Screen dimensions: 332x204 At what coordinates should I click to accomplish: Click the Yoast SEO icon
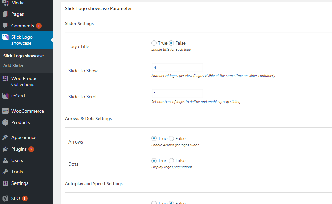pos(5,198)
